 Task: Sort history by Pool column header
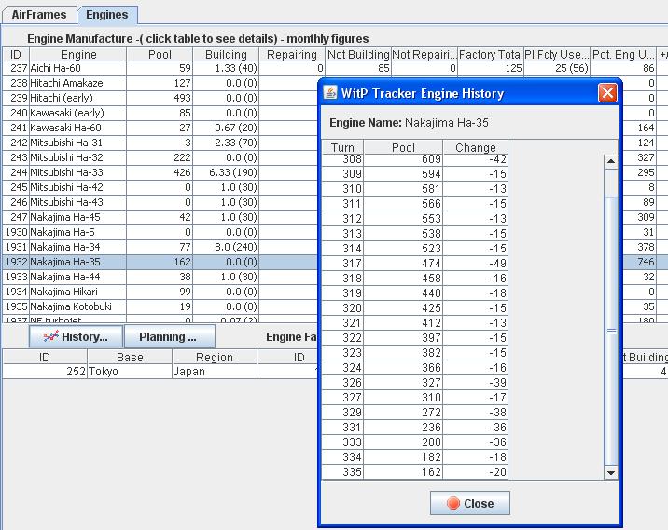pos(403,147)
